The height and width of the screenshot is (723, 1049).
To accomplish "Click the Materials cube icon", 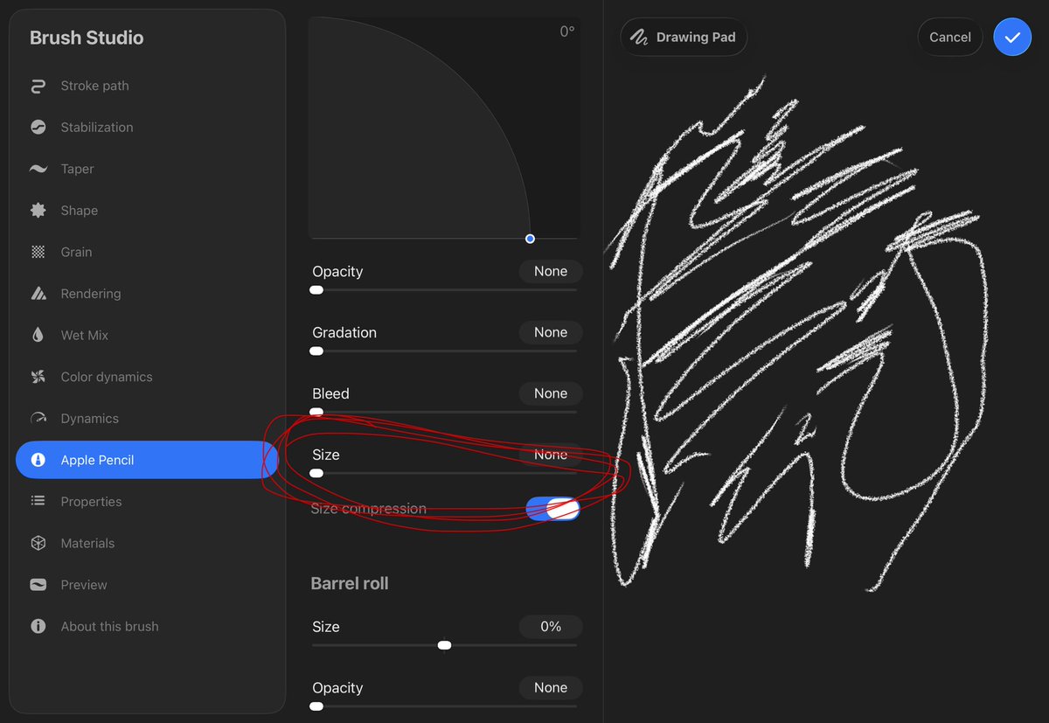I will point(38,543).
